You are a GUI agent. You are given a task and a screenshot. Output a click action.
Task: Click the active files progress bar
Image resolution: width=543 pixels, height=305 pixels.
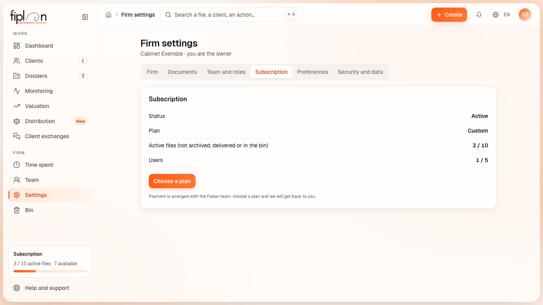click(x=50, y=271)
